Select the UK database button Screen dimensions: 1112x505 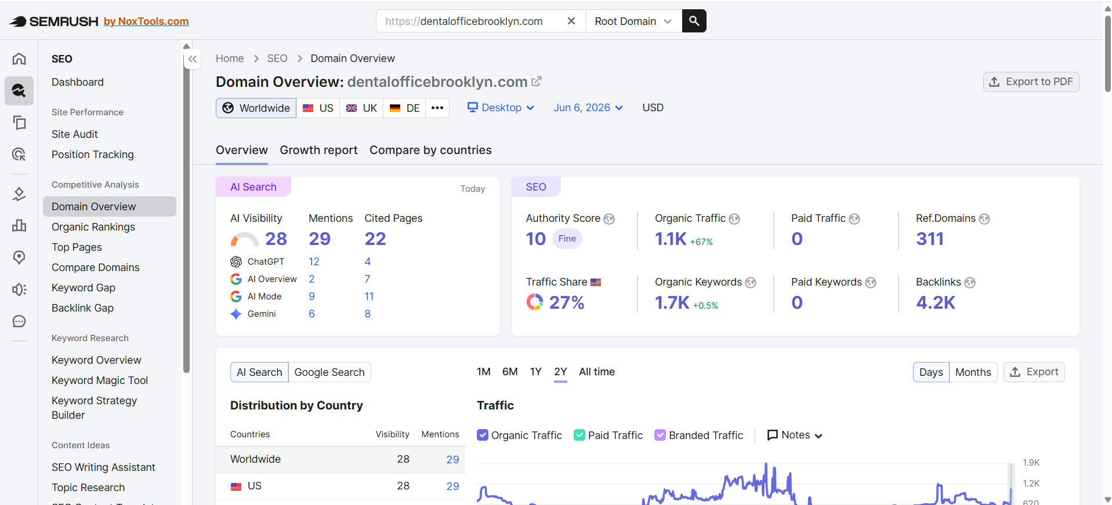tap(361, 108)
